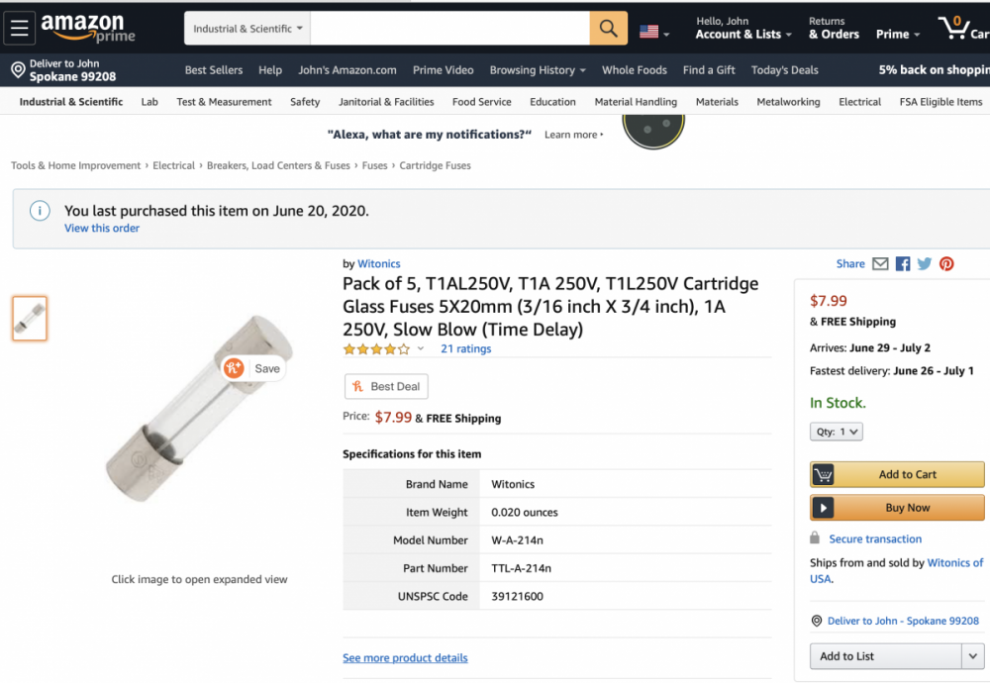This screenshot has height=683, width=990.
Task: Expand Industrial & Scientific search category dropdown
Action: (247, 29)
